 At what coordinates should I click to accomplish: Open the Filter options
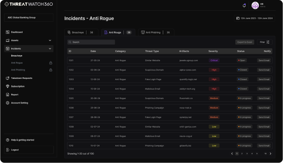[x=265, y=42]
